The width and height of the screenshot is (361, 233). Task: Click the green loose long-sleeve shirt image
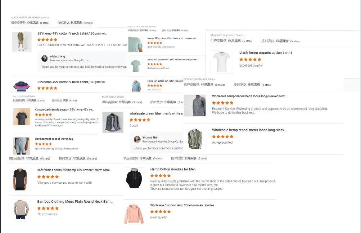[x=195, y=139]
